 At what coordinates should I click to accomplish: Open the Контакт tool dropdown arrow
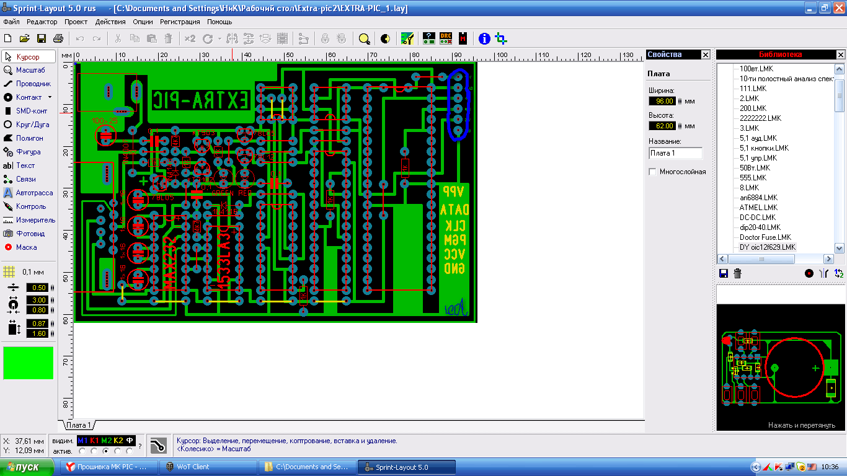[50, 97]
